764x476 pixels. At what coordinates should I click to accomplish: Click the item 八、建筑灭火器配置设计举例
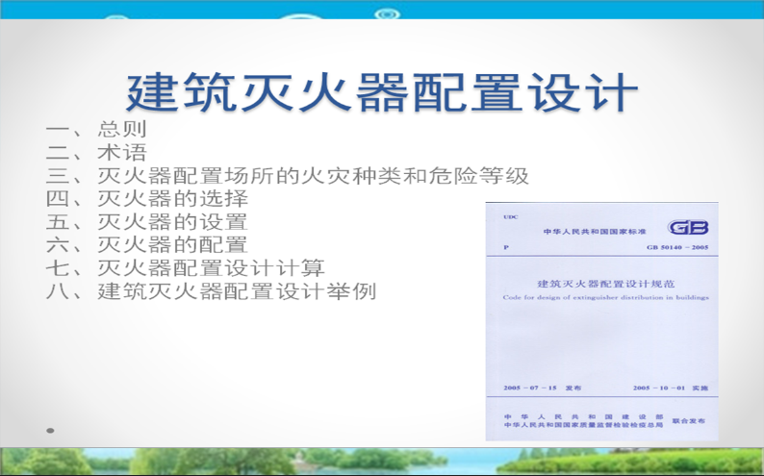pyautogui.click(x=211, y=291)
